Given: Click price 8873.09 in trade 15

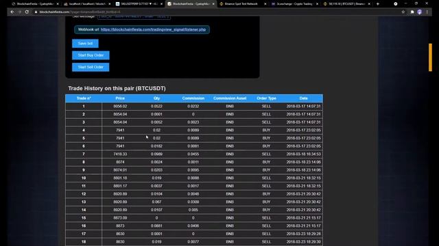Looking at the screenshot, I should 120,218.
